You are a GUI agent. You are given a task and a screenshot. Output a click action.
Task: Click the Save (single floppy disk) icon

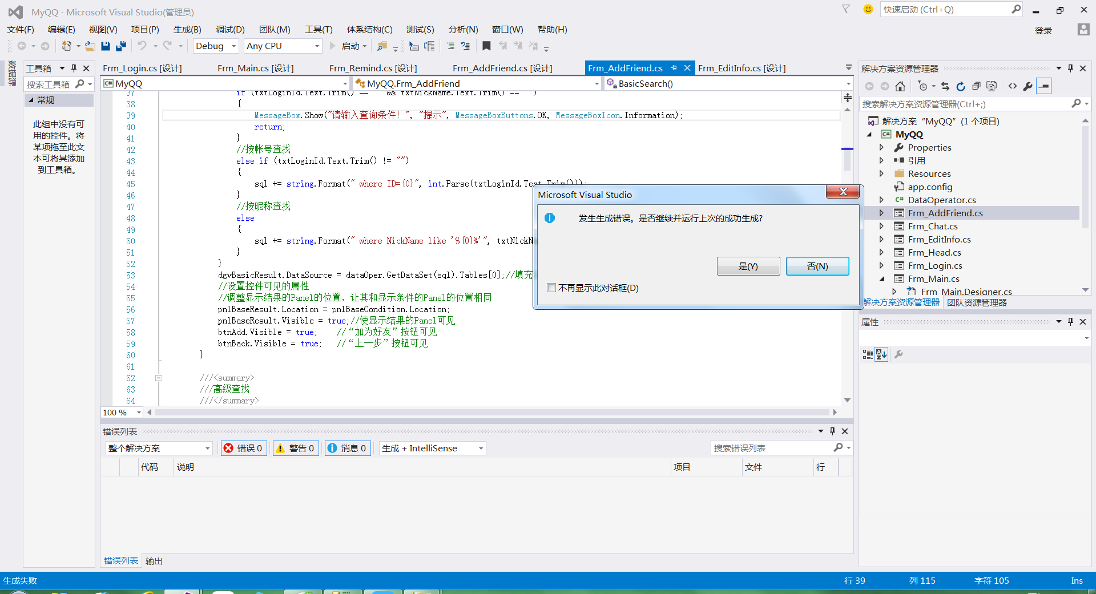click(x=106, y=46)
